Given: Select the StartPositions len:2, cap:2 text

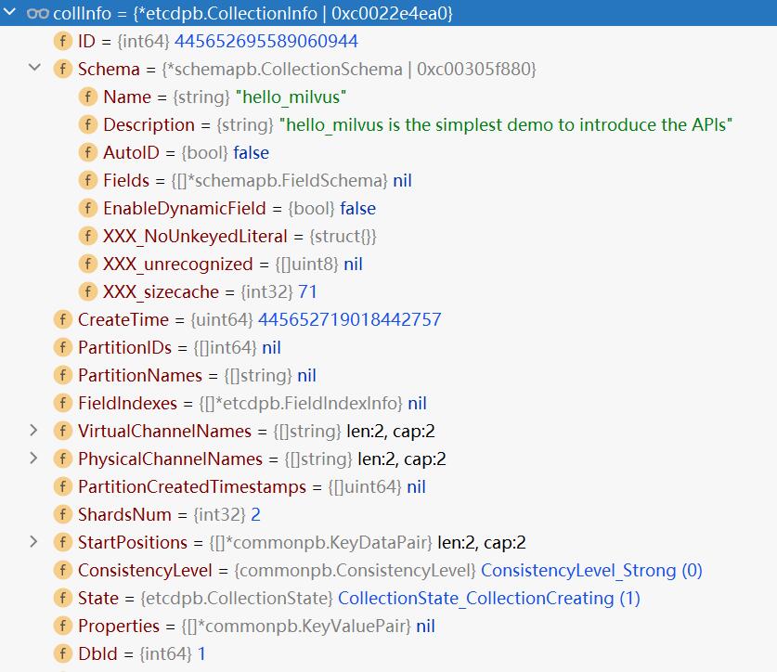Looking at the screenshot, I should 482,543.
